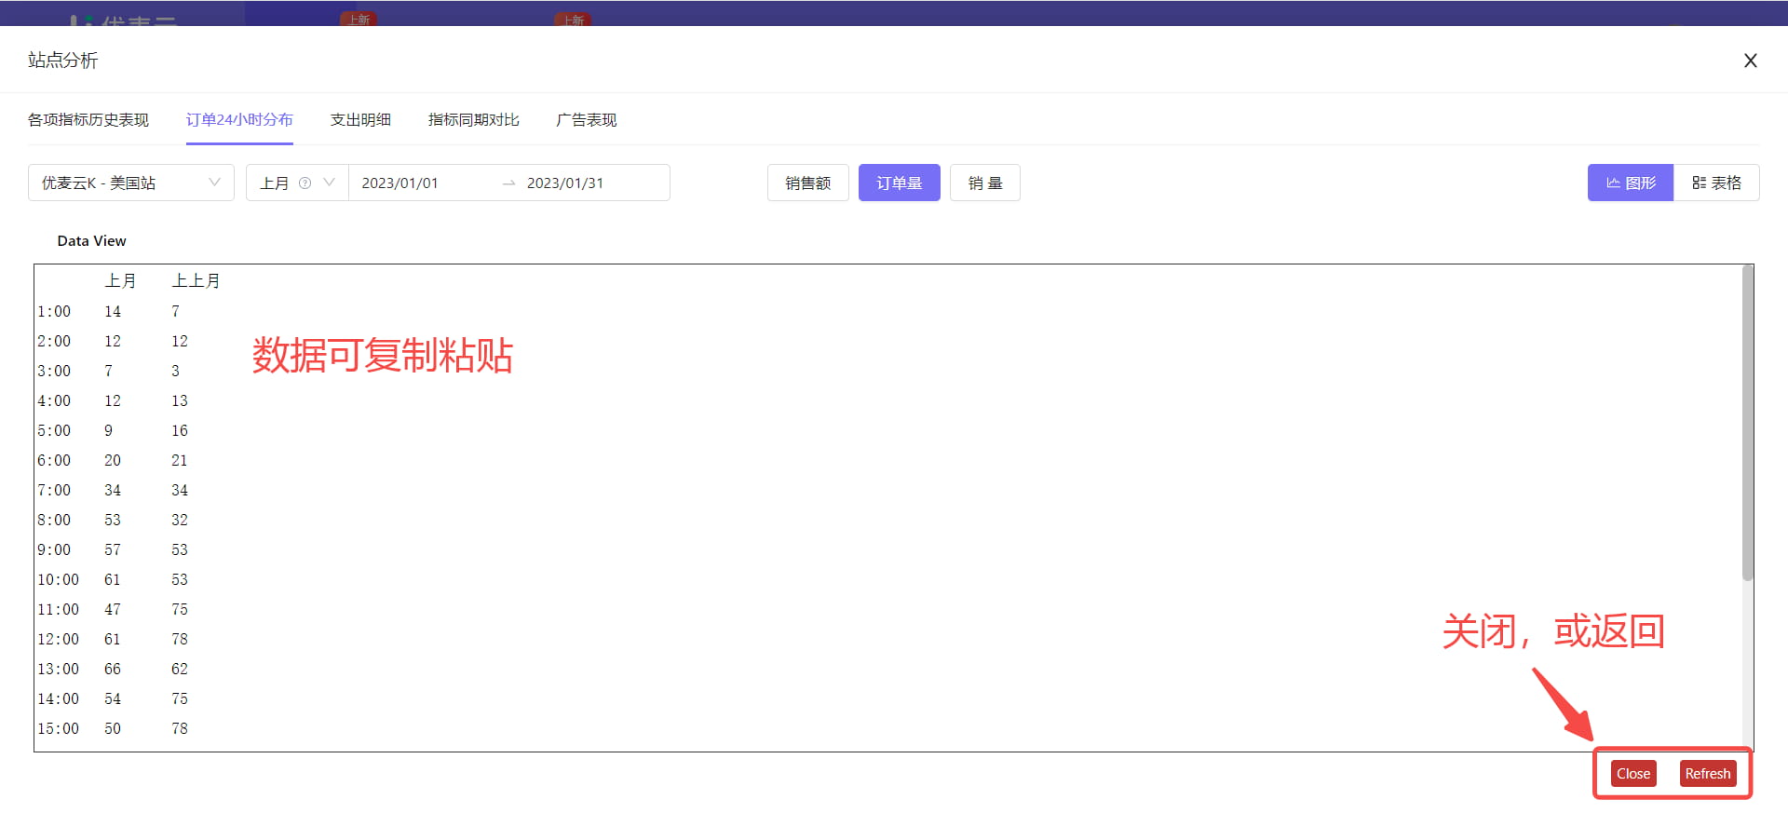Screen dimensions: 1788x840
Task: Open the 上月 period dropdown
Action: pos(297,183)
